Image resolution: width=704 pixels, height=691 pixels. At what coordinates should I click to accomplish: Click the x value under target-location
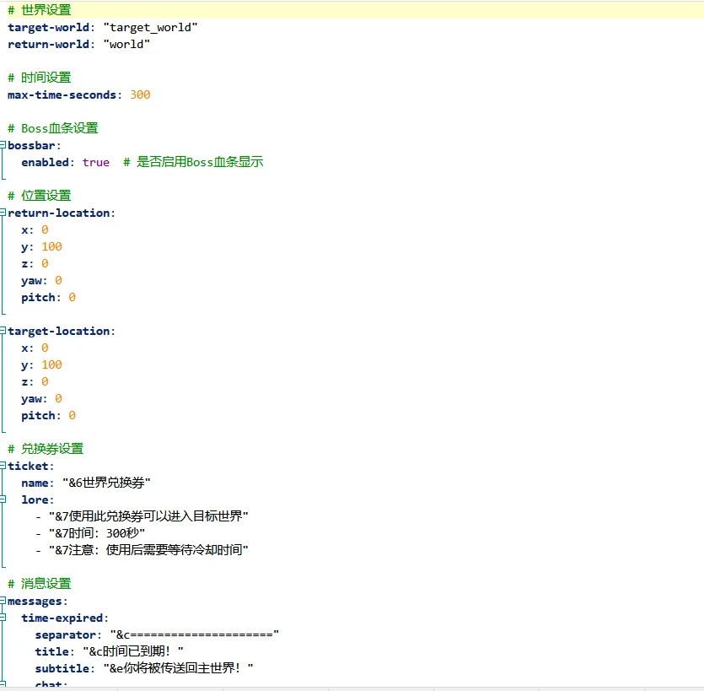click(x=45, y=348)
